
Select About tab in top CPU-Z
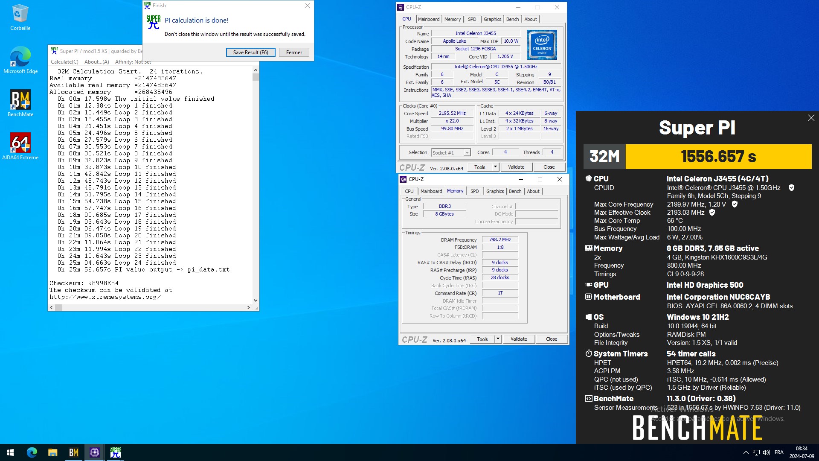tap(531, 19)
